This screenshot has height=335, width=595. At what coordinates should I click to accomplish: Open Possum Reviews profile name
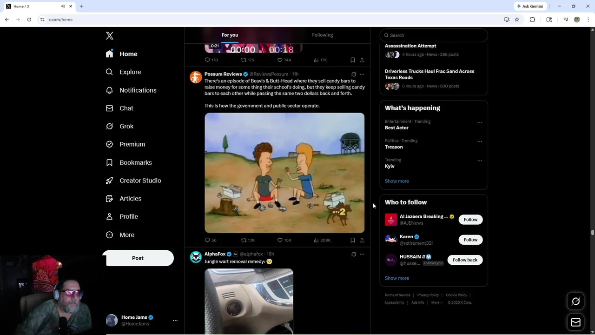[x=223, y=74]
